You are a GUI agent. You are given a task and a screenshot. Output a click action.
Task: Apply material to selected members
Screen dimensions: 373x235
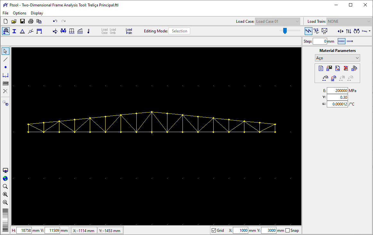[325, 78]
